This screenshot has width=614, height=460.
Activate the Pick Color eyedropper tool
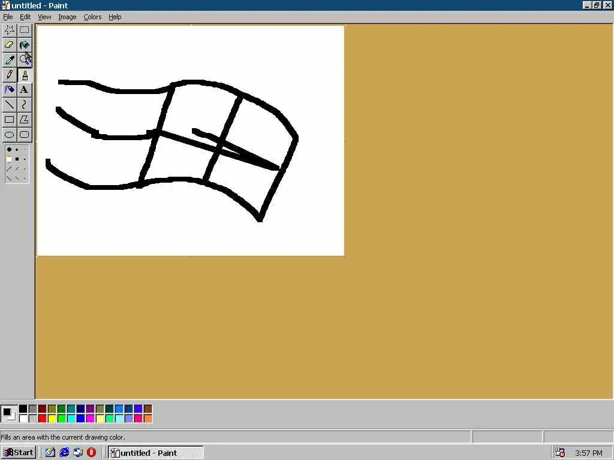click(x=10, y=59)
